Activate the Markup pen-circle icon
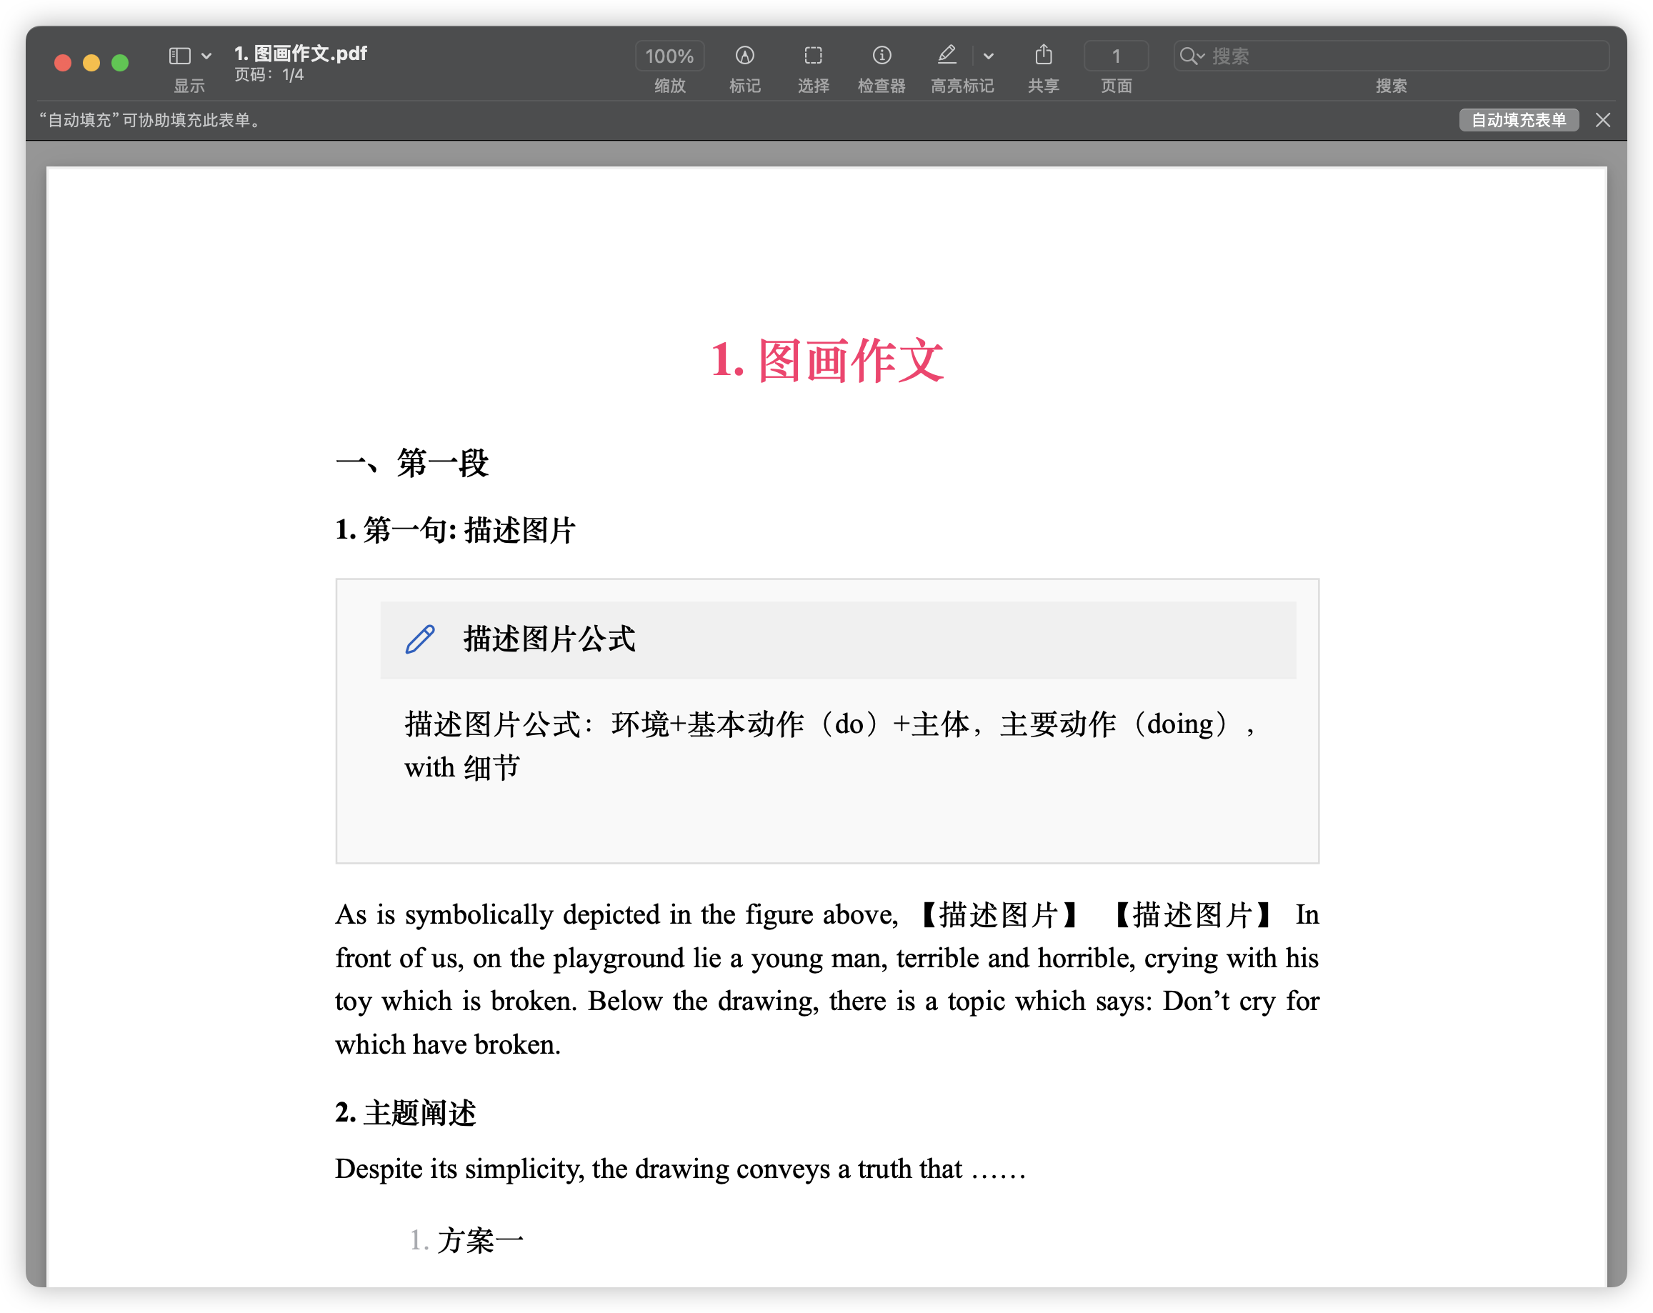 (x=744, y=55)
